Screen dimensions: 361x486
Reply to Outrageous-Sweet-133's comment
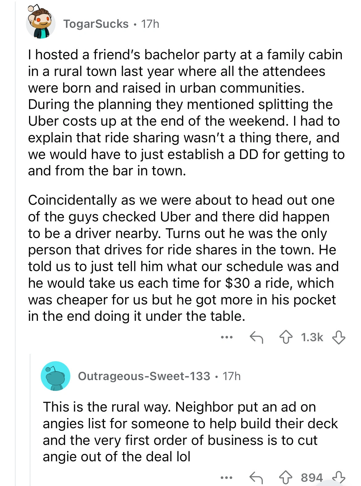click(256, 478)
